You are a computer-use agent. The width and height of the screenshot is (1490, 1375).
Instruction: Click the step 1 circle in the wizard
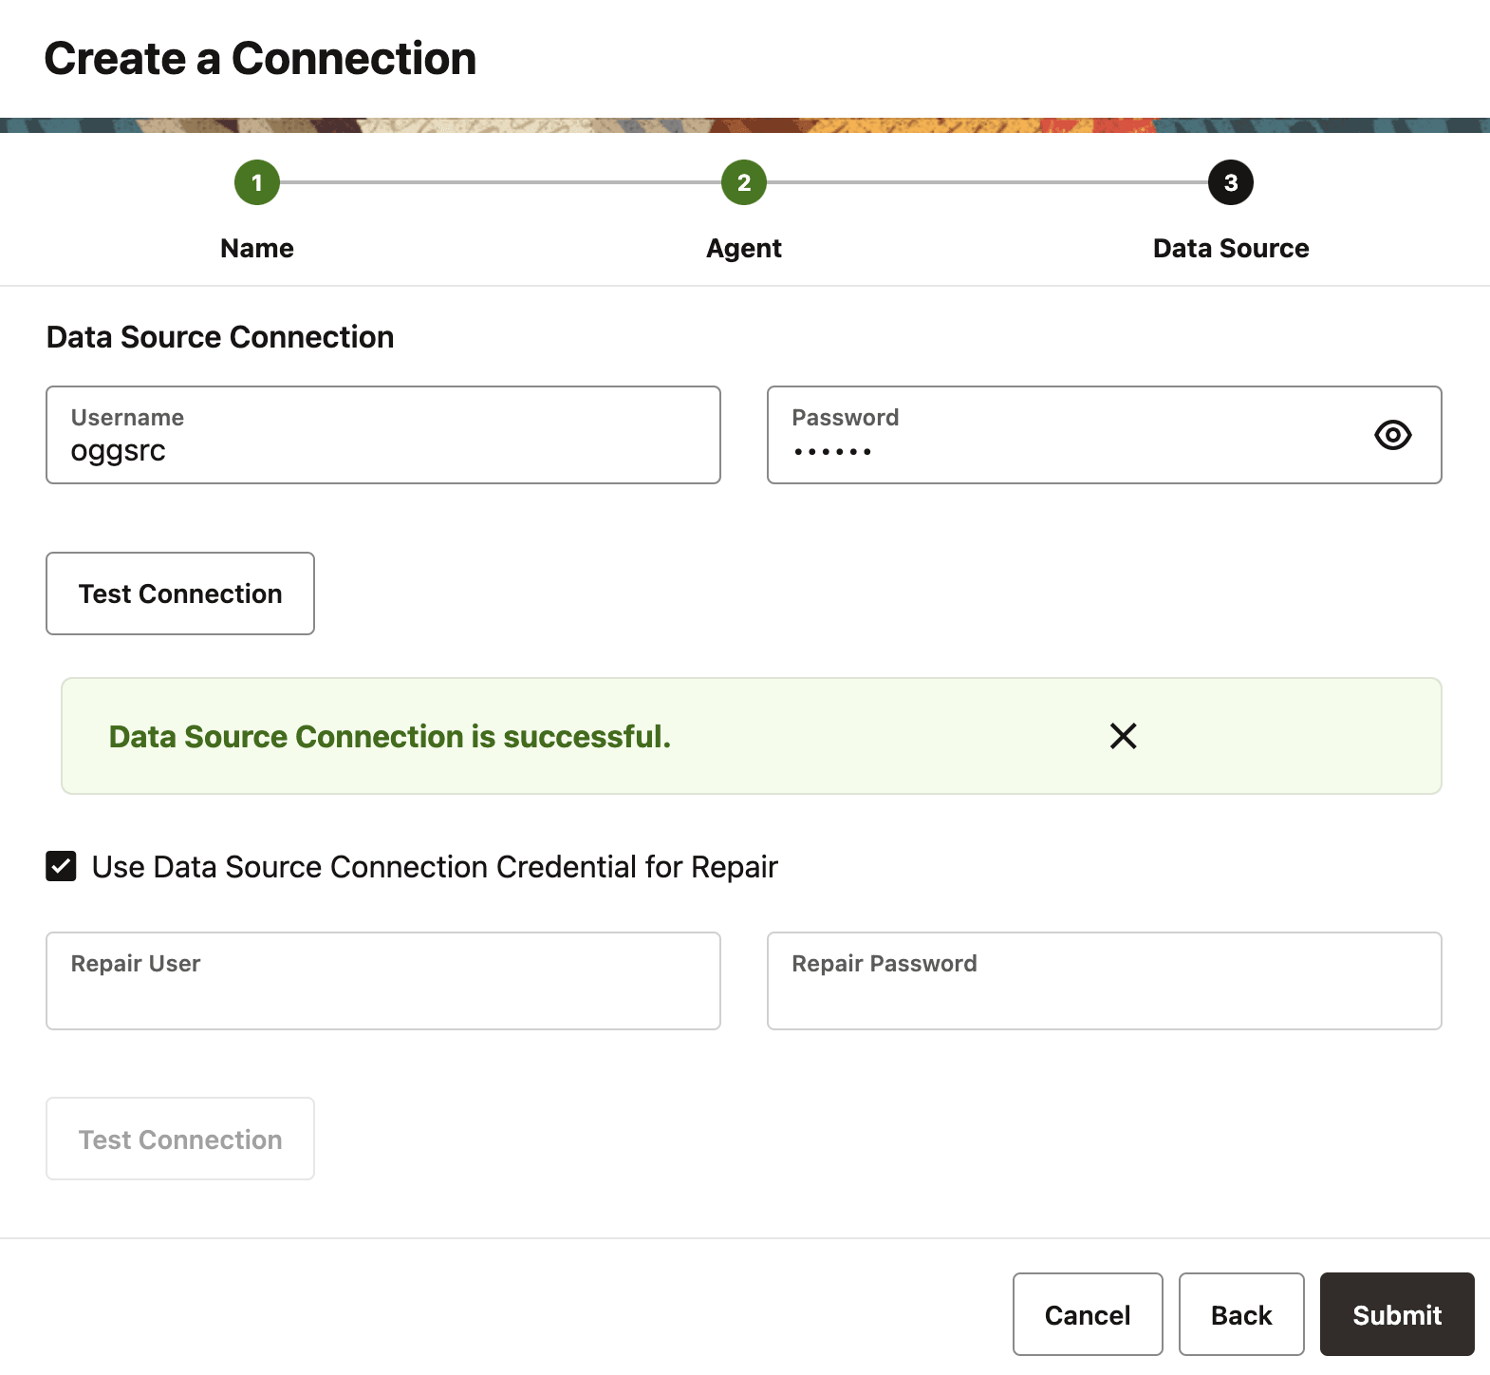(x=257, y=182)
